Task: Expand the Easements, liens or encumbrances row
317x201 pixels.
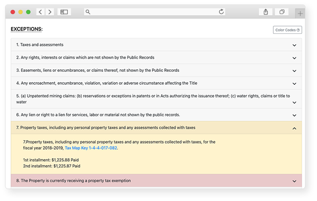Action: click(294, 71)
